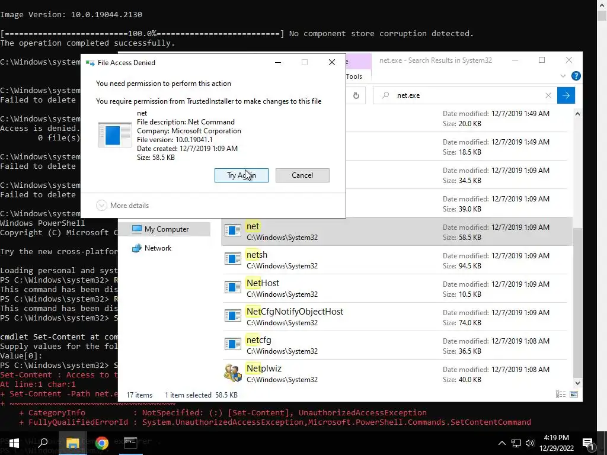607x455 pixels.
Task: Click the results list scroll down arrow
Action: [577, 383]
